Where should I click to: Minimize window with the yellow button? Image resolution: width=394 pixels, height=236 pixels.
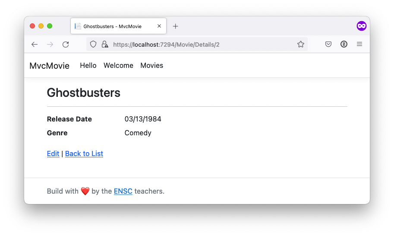pyautogui.click(x=41, y=26)
